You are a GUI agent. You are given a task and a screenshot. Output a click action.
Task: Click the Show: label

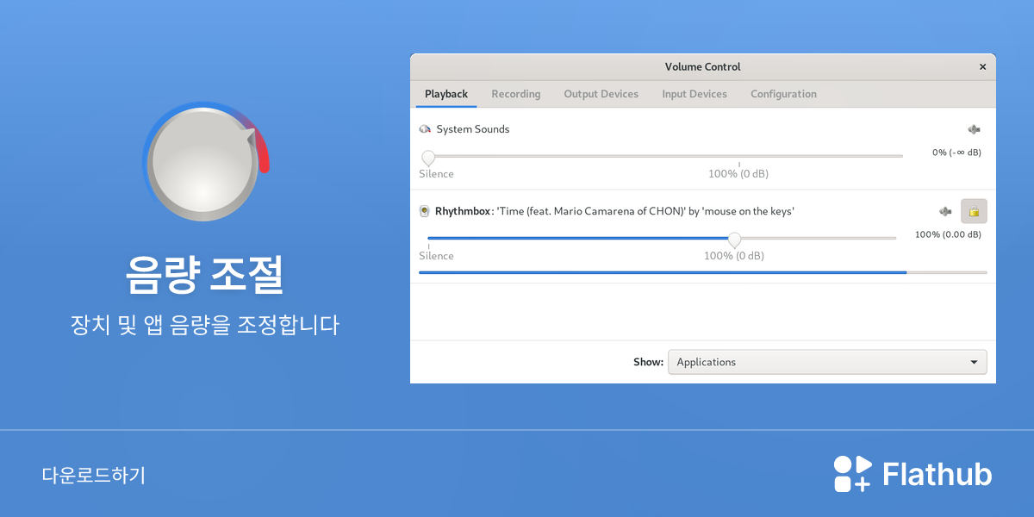pos(648,362)
